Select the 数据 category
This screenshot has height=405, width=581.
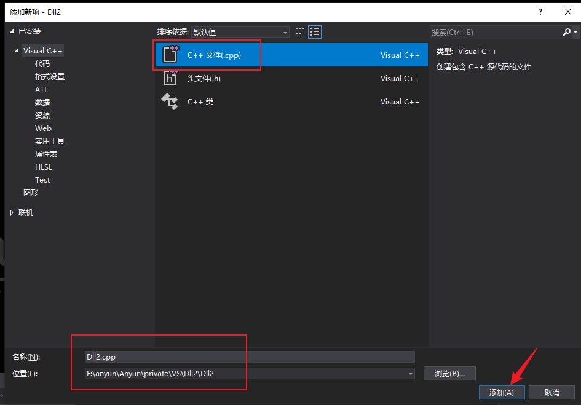pyautogui.click(x=42, y=102)
